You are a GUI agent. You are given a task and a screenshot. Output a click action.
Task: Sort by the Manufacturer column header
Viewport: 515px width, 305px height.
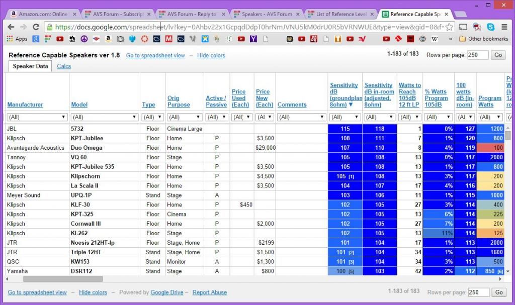coord(25,105)
